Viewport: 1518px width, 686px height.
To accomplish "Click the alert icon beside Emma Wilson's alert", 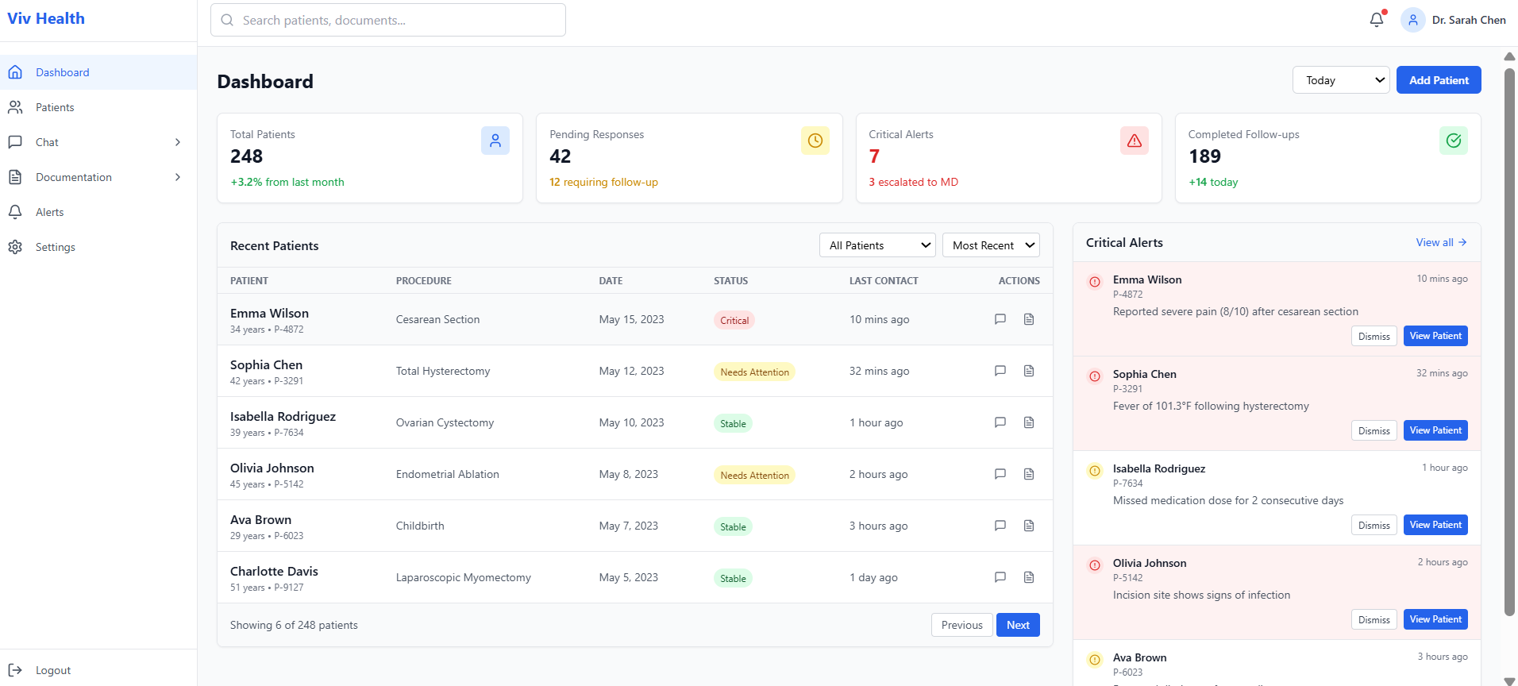I will point(1095,282).
